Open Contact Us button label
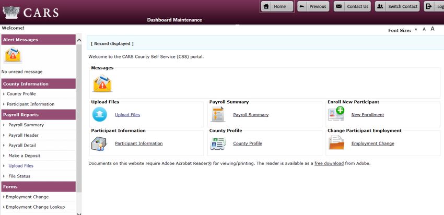444x215 pixels. point(358,6)
